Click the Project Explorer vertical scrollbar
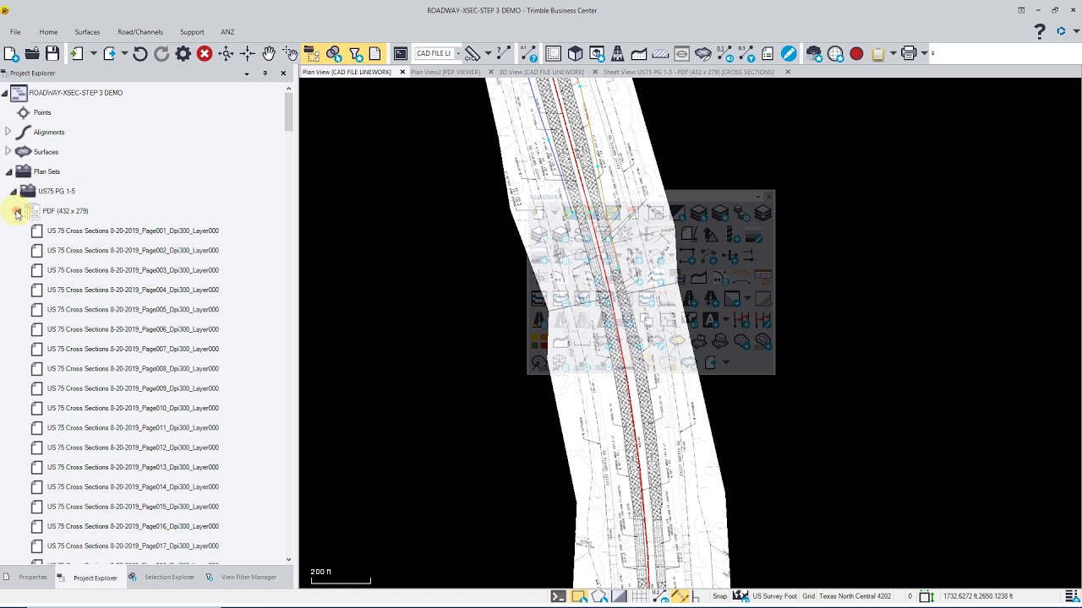 coord(288,111)
